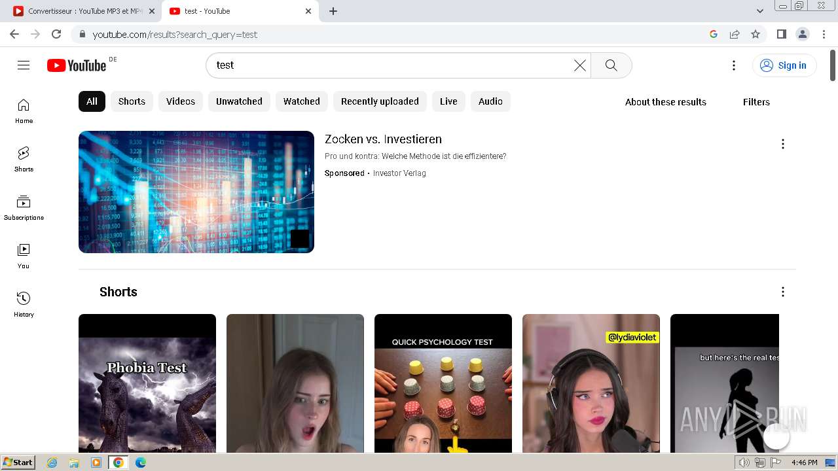Open File Explorer from taskbar
838x471 pixels.
[x=74, y=462]
